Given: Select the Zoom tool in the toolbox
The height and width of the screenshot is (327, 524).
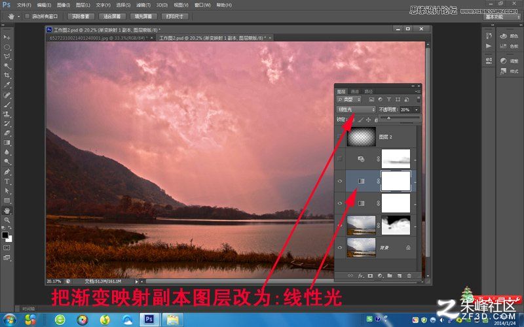Looking at the screenshot, I should [7, 220].
